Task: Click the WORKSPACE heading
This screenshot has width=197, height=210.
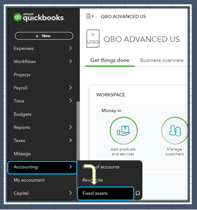Action: point(111,95)
